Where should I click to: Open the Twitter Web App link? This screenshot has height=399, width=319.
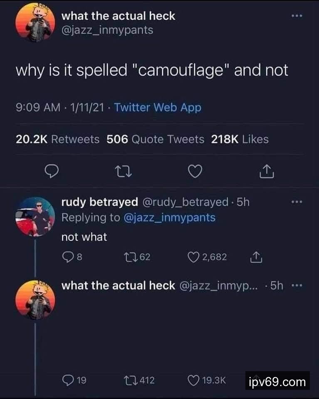(158, 107)
